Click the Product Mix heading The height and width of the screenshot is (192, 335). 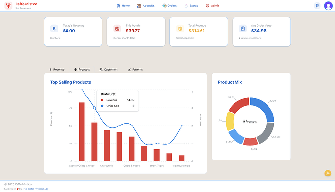tap(230, 82)
